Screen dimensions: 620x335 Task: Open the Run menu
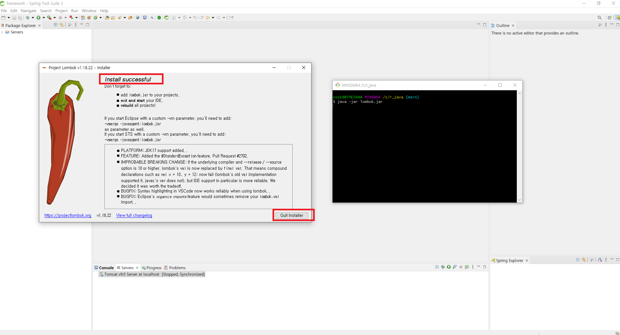[x=75, y=11]
